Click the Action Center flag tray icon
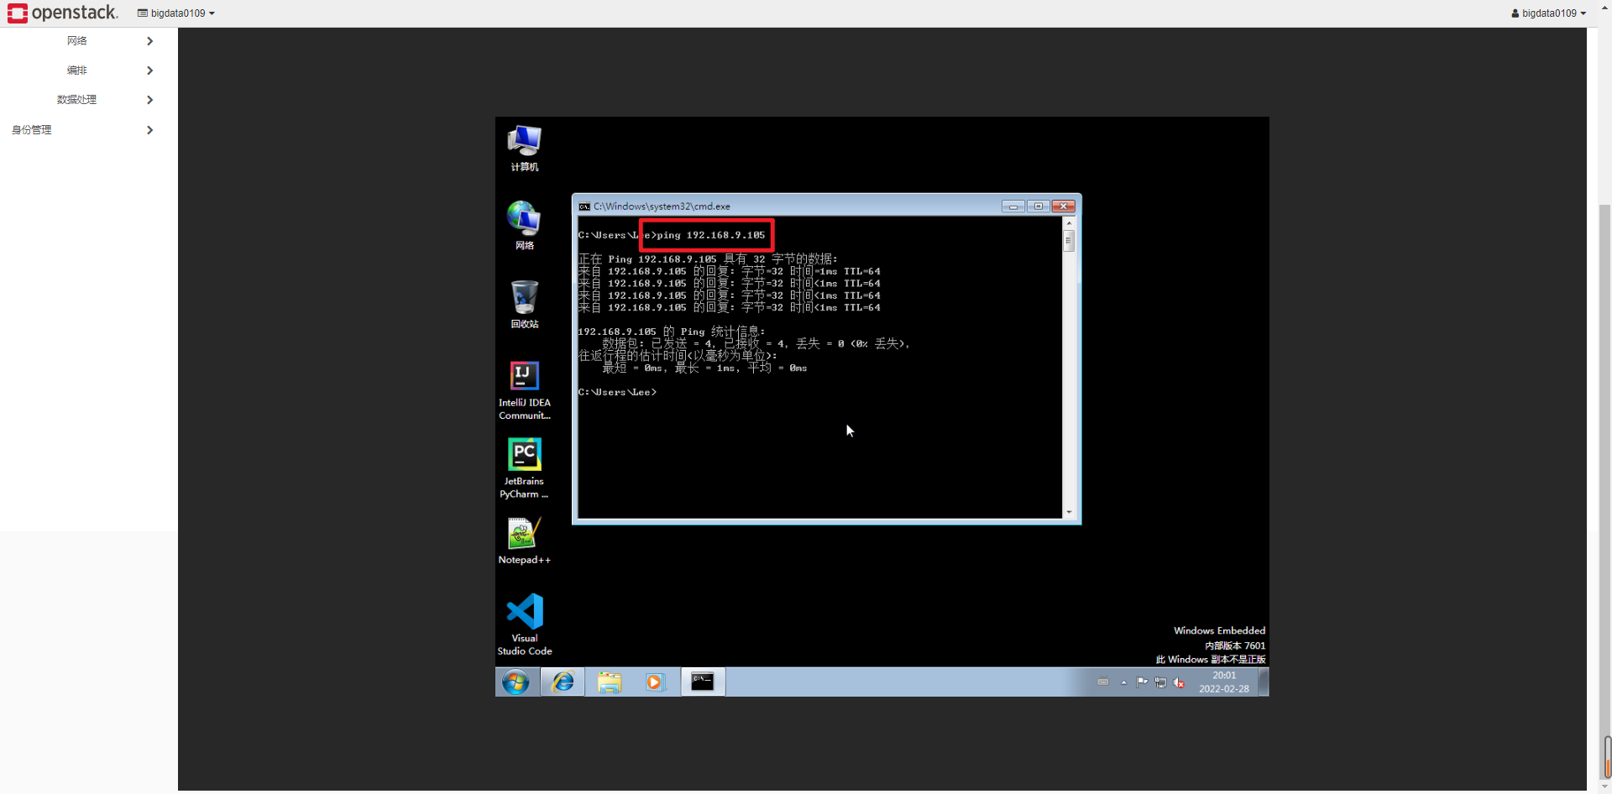The height and width of the screenshot is (794, 1612). coord(1142,682)
